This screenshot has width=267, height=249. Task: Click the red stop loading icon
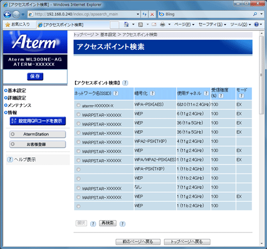pos(152,14)
